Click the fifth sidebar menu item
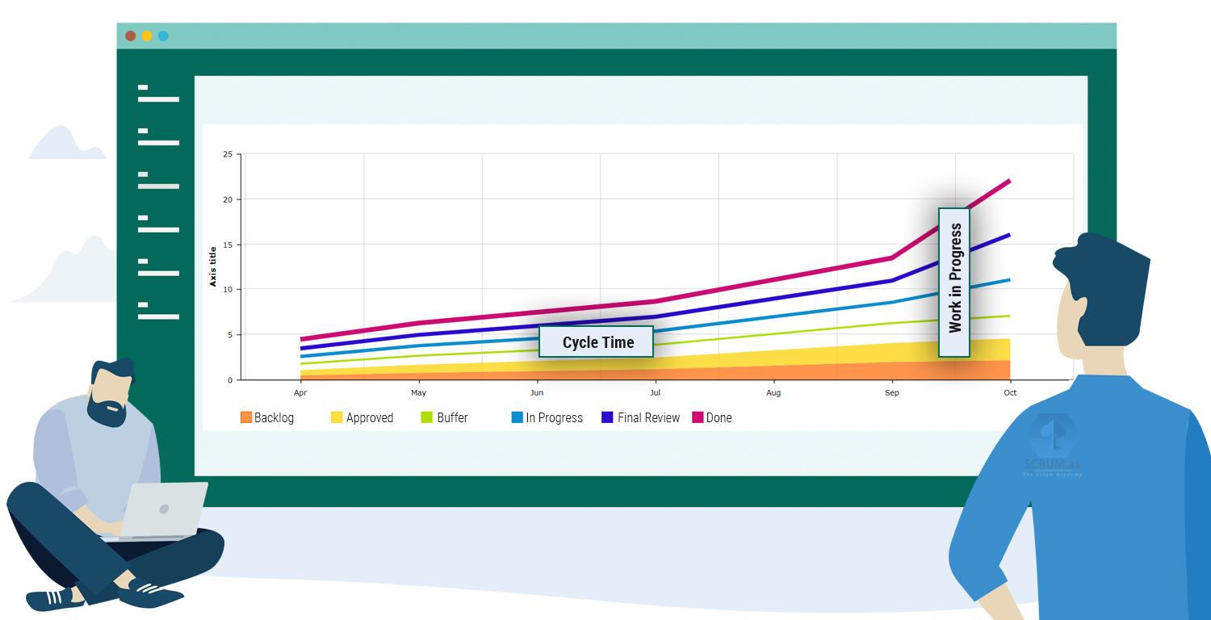The height and width of the screenshot is (620, 1211). click(x=158, y=268)
